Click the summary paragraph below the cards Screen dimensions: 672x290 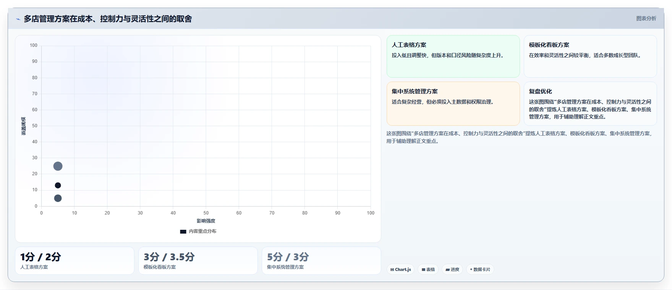click(519, 137)
